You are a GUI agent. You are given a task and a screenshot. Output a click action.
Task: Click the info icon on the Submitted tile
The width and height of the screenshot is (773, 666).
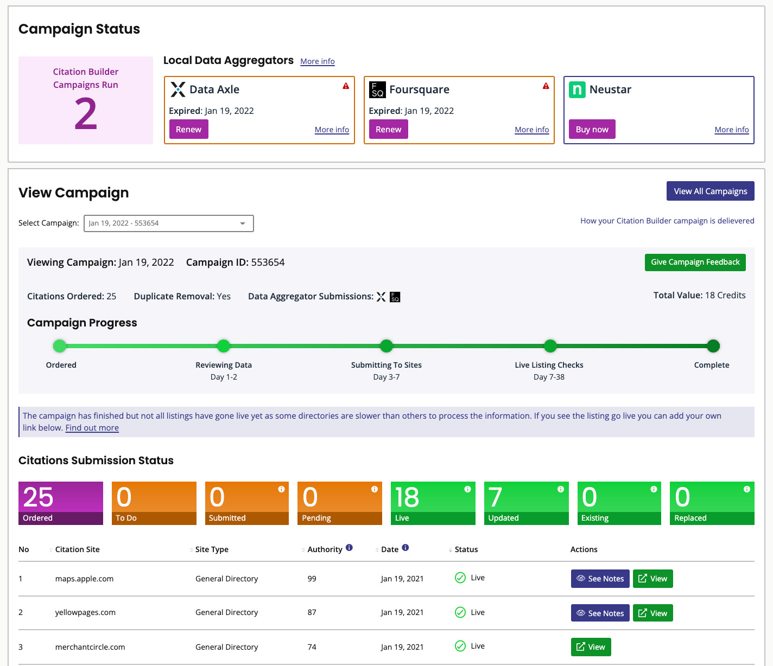point(282,488)
